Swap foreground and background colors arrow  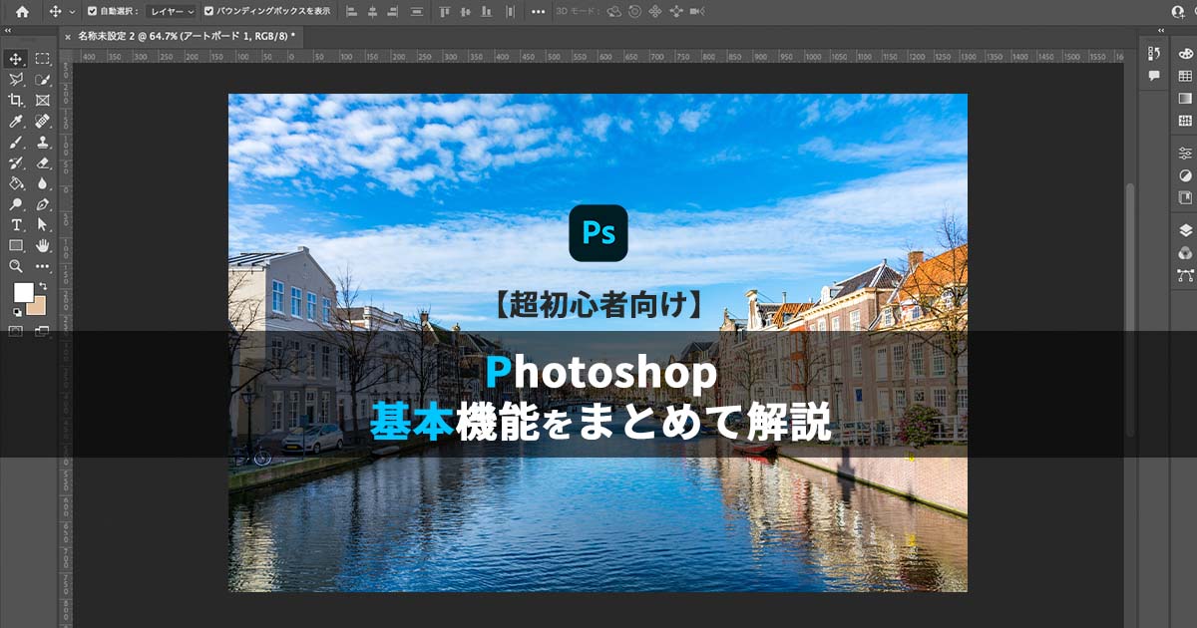click(43, 287)
